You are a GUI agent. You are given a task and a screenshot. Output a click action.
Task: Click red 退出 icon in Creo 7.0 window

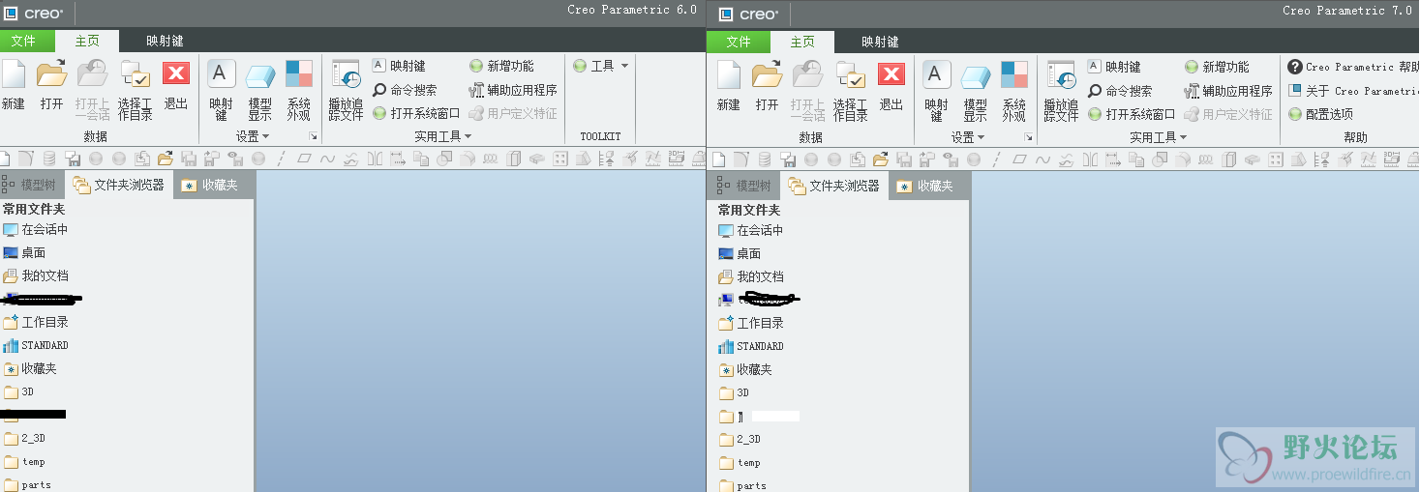pyautogui.click(x=891, y=75)
